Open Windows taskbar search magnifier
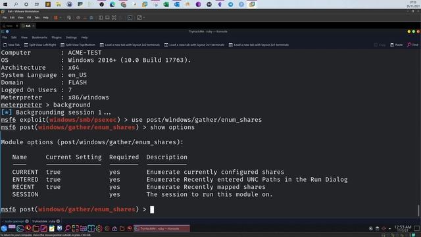Screen dimensions: 421x237 coord(16,5)
